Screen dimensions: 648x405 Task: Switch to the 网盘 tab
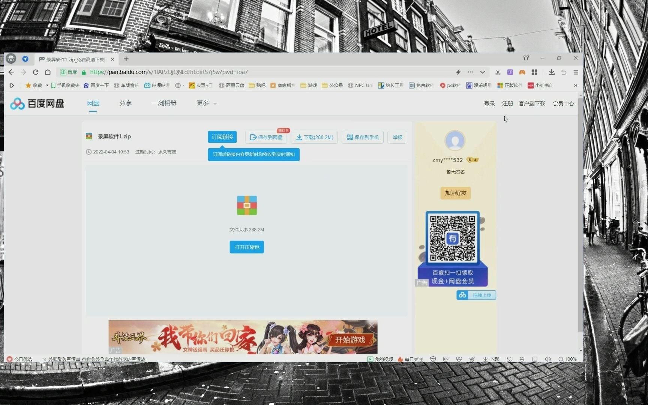click(93, 103)
